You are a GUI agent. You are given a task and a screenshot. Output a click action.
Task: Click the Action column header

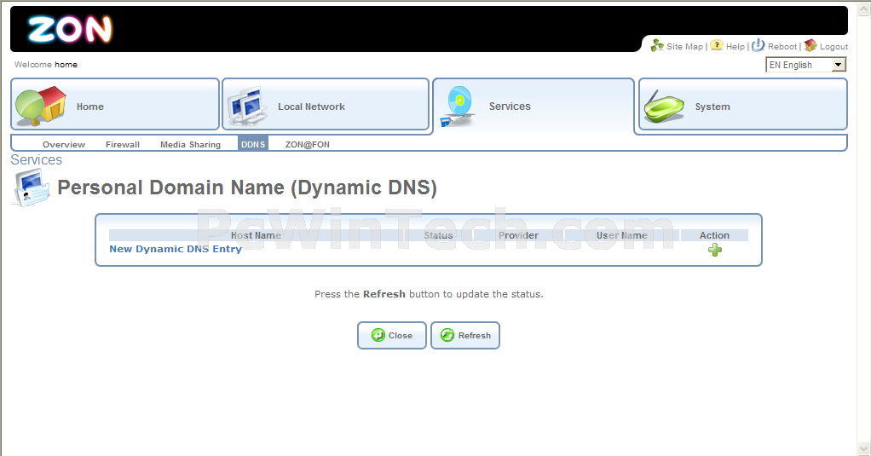[714, 235]
